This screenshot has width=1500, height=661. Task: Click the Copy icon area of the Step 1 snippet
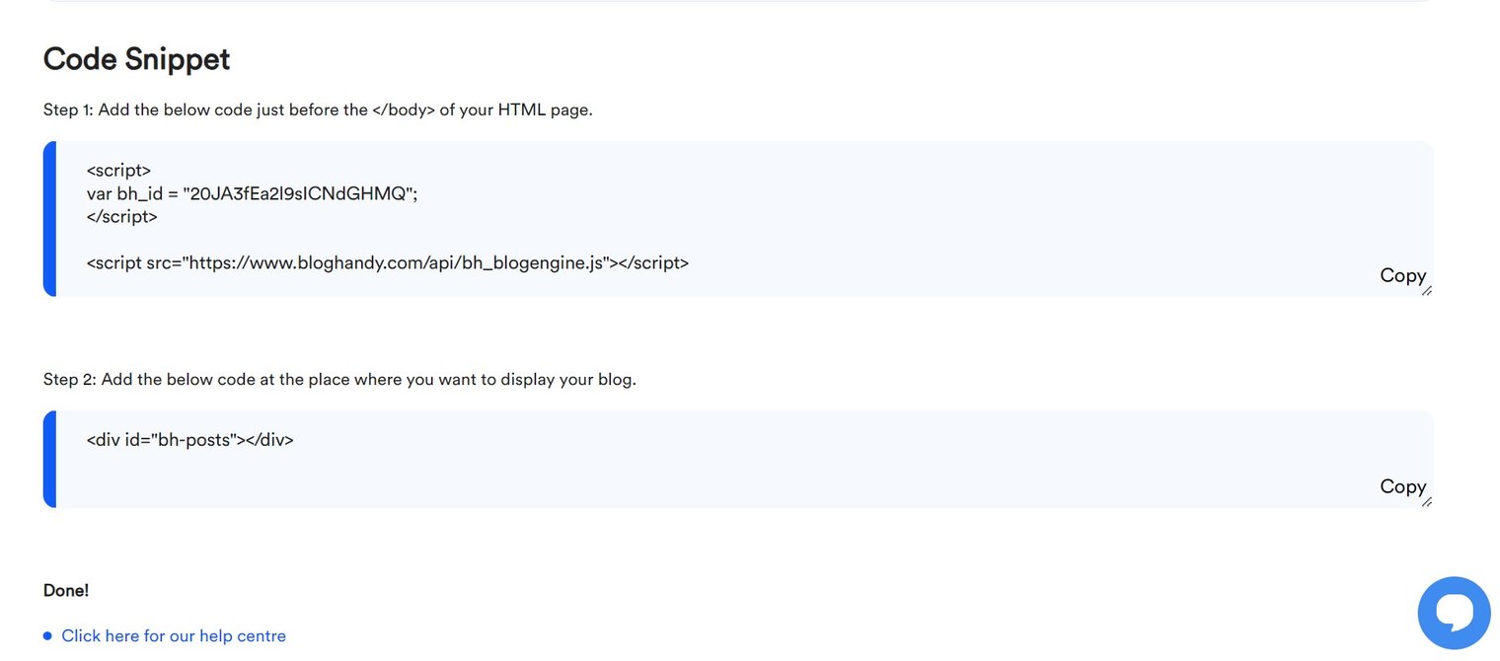pyautogui.click(x=1402, y=275)
